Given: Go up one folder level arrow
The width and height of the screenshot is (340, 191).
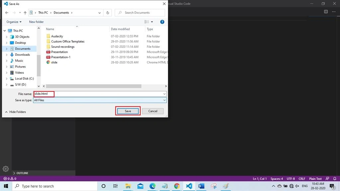Looking at the screenshot, I should point(25,13).
